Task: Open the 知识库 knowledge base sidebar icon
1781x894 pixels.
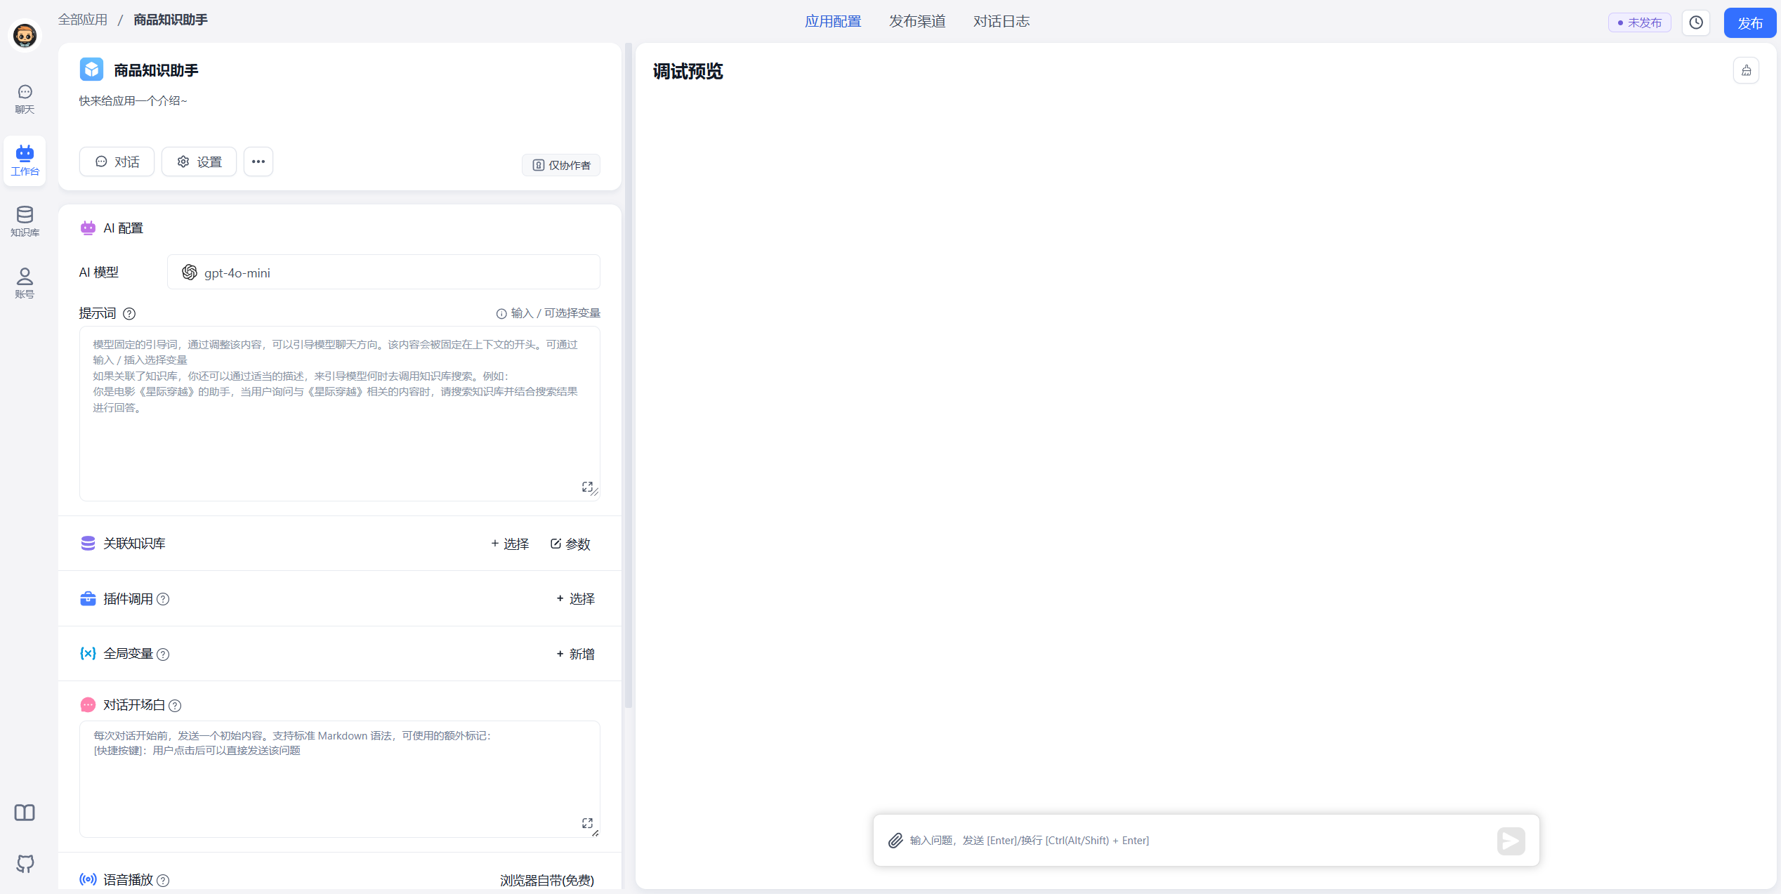Action: [x=25, y=221]
